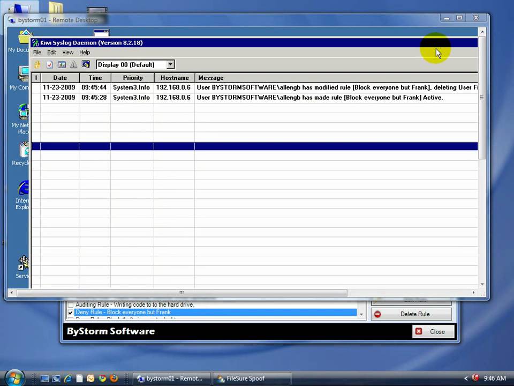Click the Date column header

[60, 78]
